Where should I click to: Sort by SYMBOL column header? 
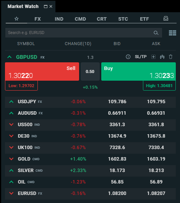26,44
